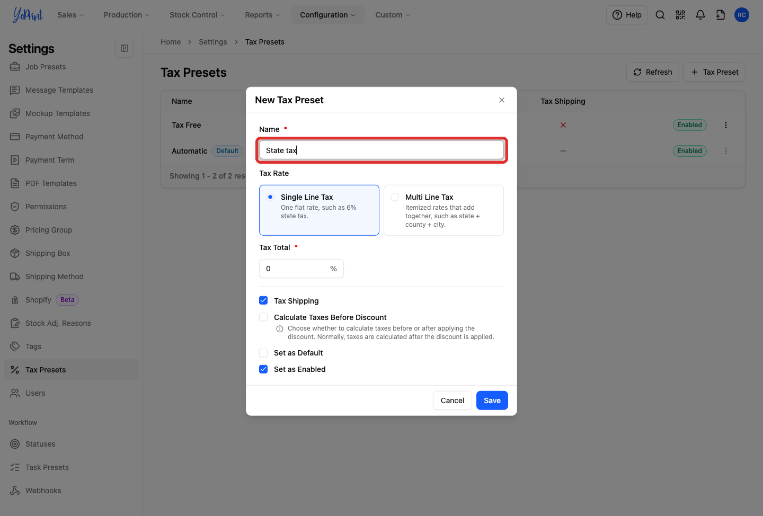Open Message Templates settings
The width and height of the screenshot is (763, 516).
click(x=71, y=90)
